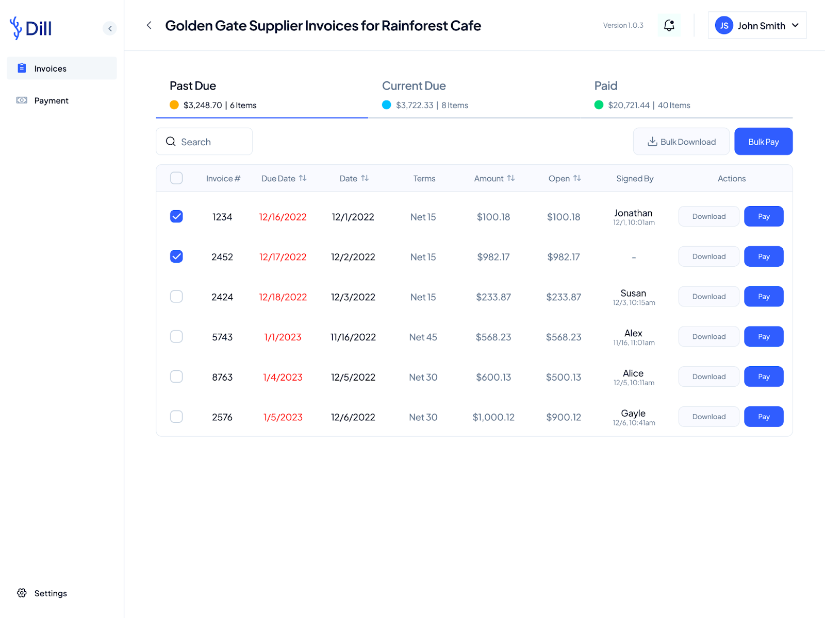The width and height of the screenshot is (825, 618).
Task: Switch to the Past Due tab
Action: [x=262, y=95]
